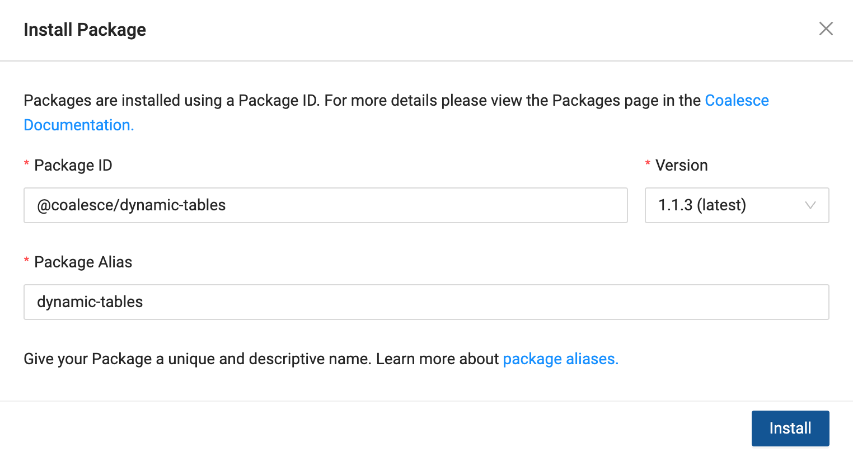Click the Package Alias field label
The height and width of the screenshot is (452, 853).
(83, 262)
